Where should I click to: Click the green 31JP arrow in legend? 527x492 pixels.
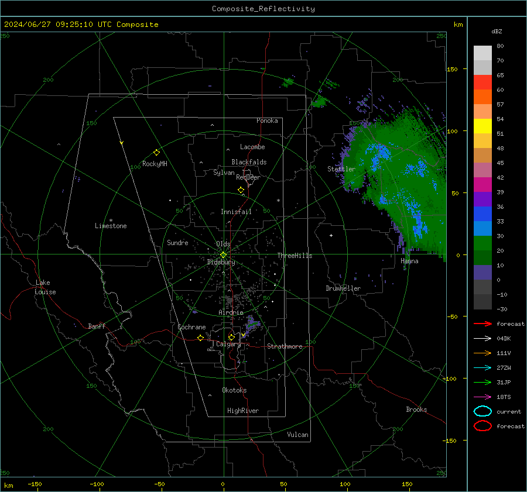[x=482, y=382]
